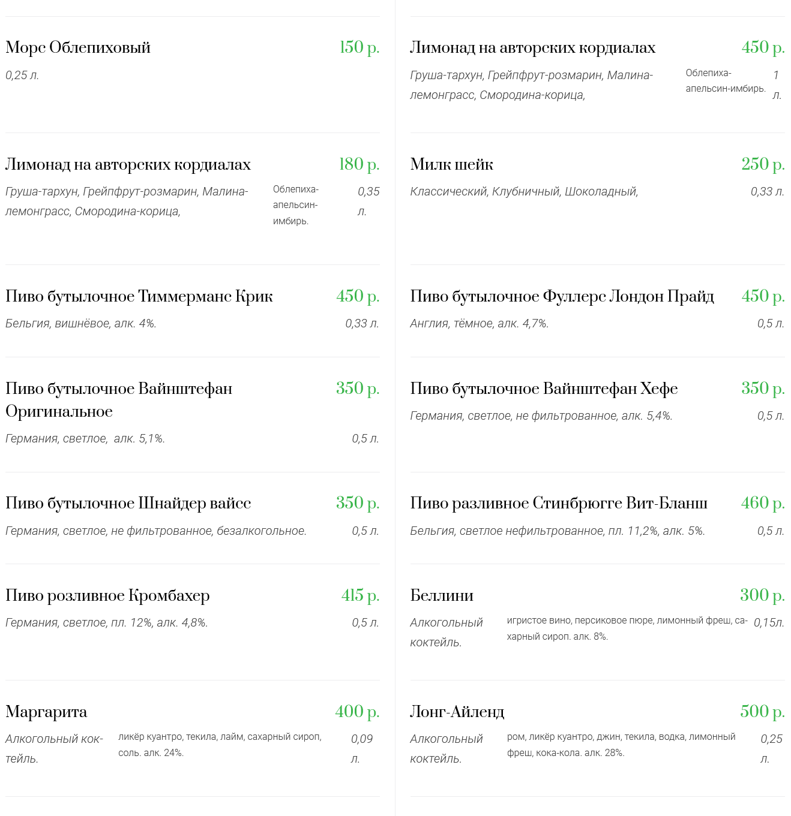Open the 180 р. Лимонад на авторских кордиалах title
Screen dimensions: 791x816
[128, 164]
